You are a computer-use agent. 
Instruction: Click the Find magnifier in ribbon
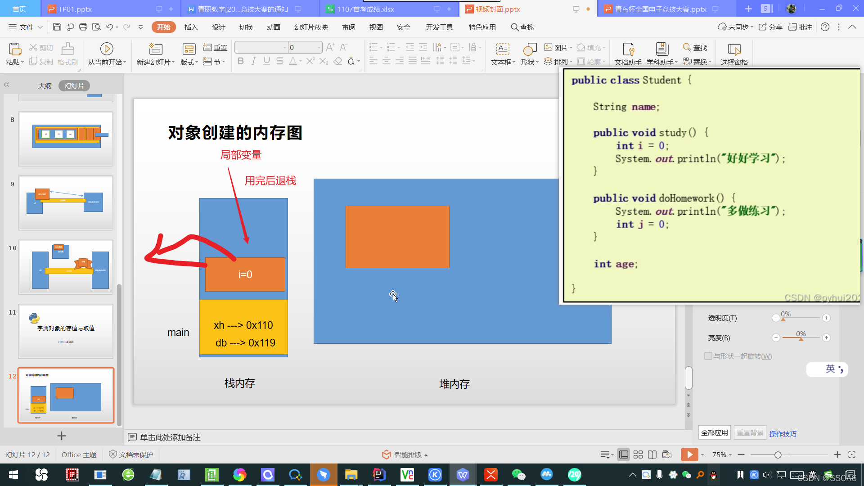point(687,47)
